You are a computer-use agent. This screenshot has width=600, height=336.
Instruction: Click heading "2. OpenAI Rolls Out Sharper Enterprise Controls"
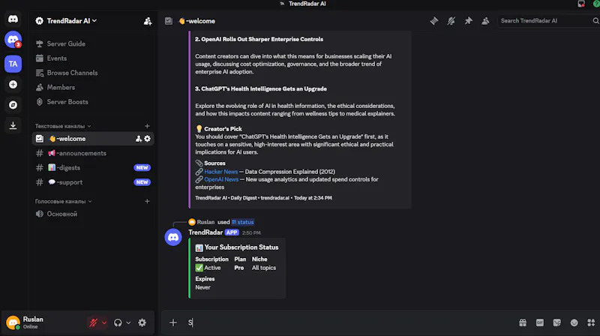[259, 39]
